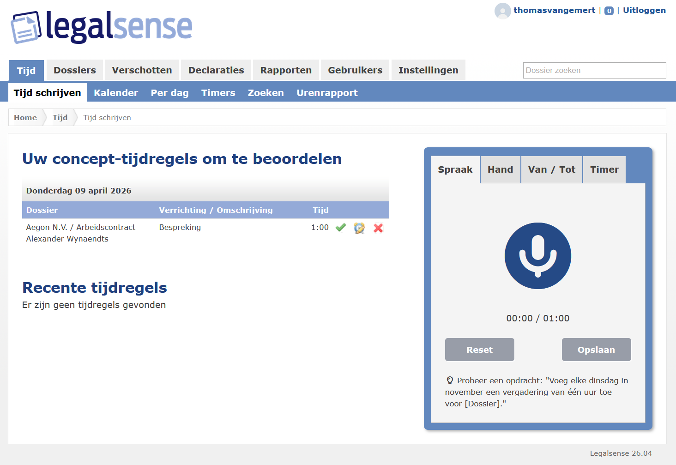676x465 pixels.
Task: Switch to the Timer entry tab
Action: (x=604, y=169)
